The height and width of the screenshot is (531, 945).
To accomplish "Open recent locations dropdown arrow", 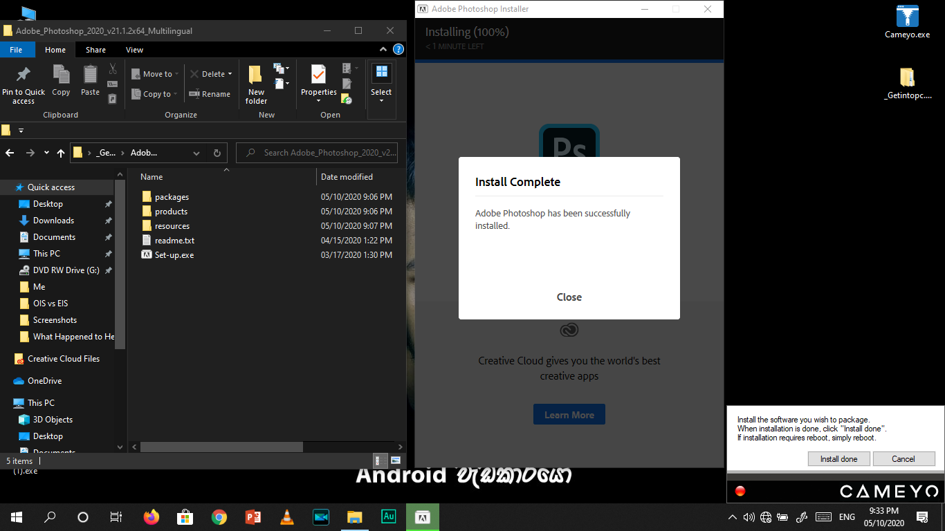I will coord(46,153).
